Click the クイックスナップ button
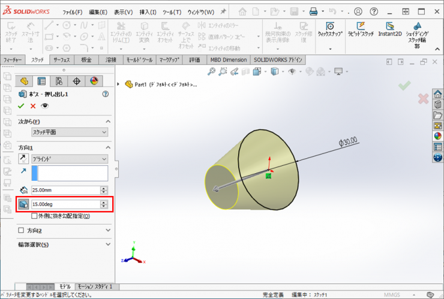 [330, 29]
